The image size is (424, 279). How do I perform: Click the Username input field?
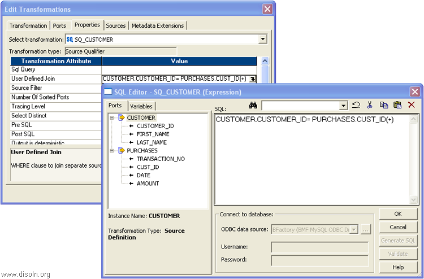click(x=320, y=247)
